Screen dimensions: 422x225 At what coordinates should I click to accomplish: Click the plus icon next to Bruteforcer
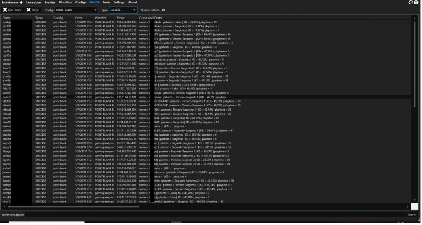(x=21, y=3)
